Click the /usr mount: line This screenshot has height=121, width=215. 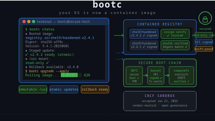(x=38, y=59)
